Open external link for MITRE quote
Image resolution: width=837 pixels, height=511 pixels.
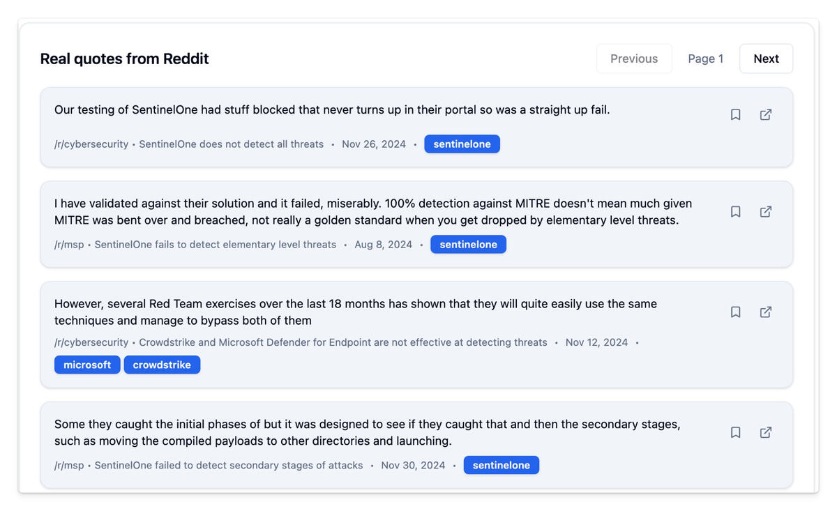[765, 211]
